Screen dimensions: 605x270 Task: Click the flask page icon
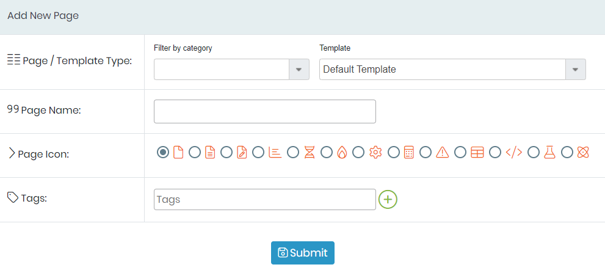(x=549, y=152)
